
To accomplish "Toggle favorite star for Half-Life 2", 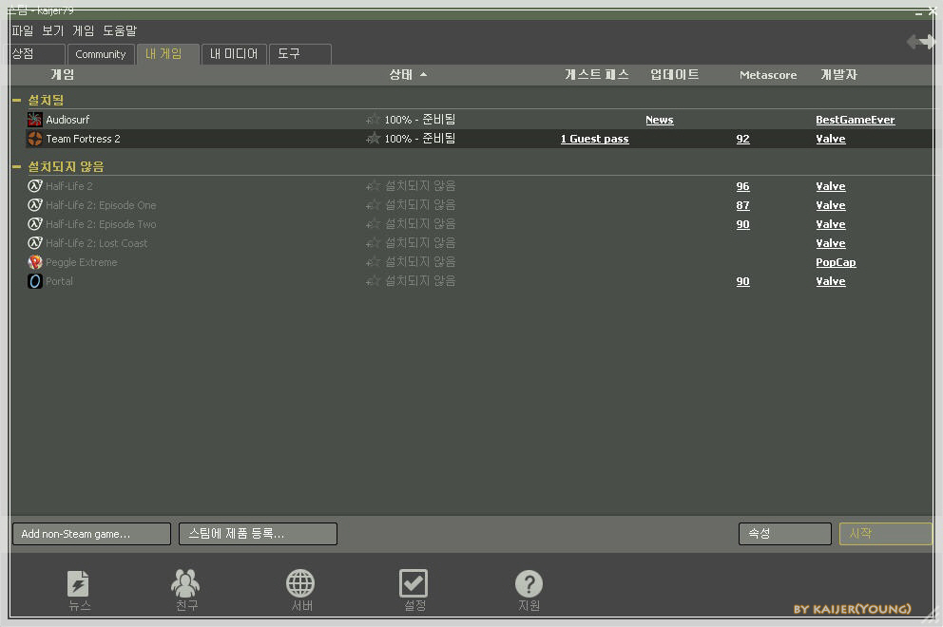I will tap(373, 186).
